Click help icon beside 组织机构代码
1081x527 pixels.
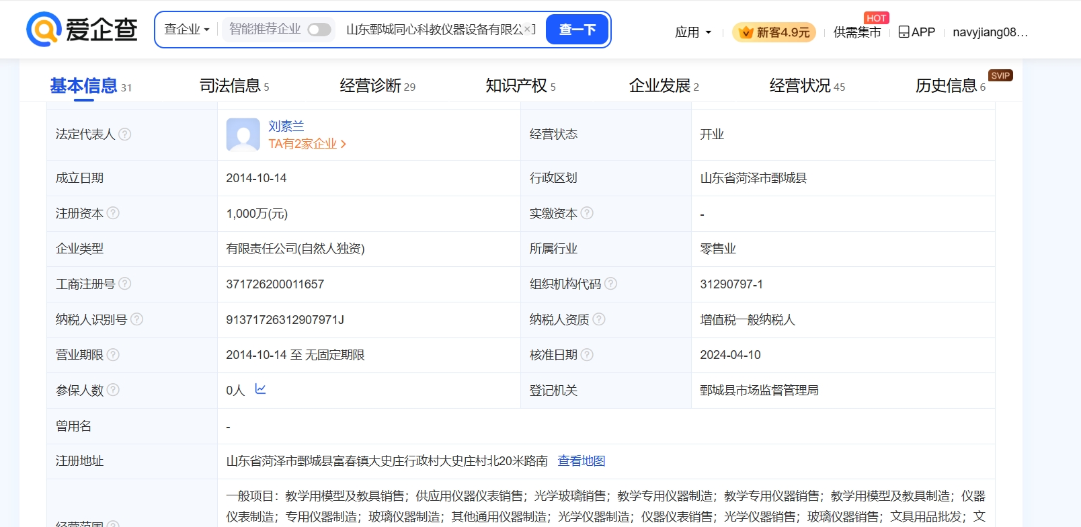pyautogui.click(x=610, y=284)
